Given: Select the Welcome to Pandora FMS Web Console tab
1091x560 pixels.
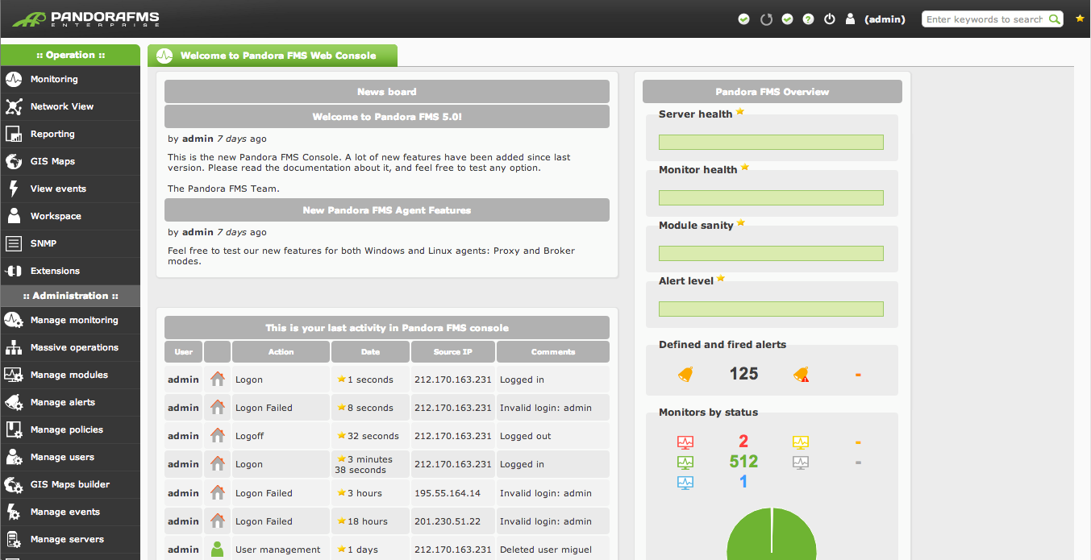Looking at the screenshot, I should 273,56.
